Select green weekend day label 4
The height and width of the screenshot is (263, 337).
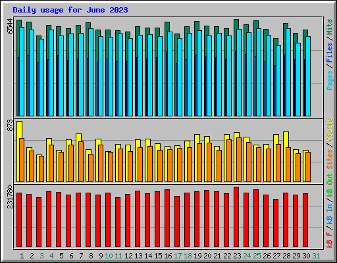51,256
